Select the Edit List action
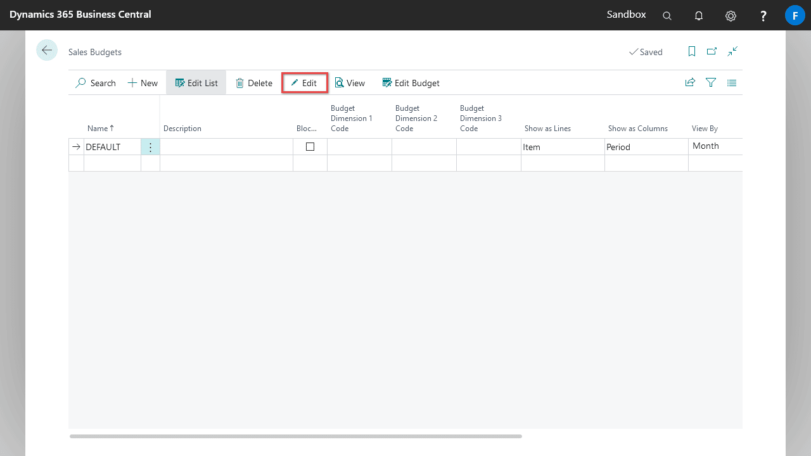 pyautogui.click(x=196, y=83)
